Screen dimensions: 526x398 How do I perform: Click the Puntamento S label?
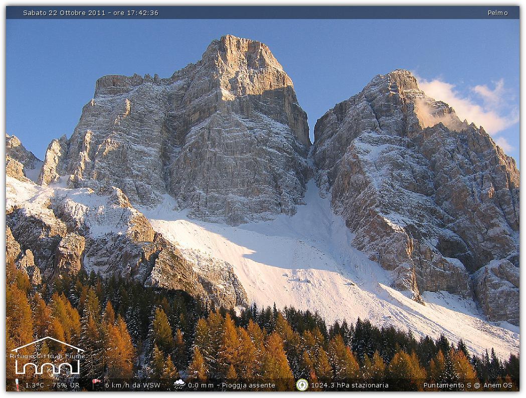(444, 385)
